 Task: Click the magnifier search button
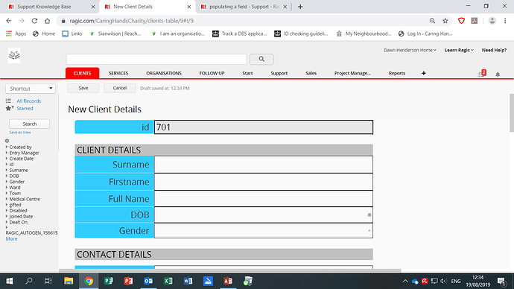point(261,59)
